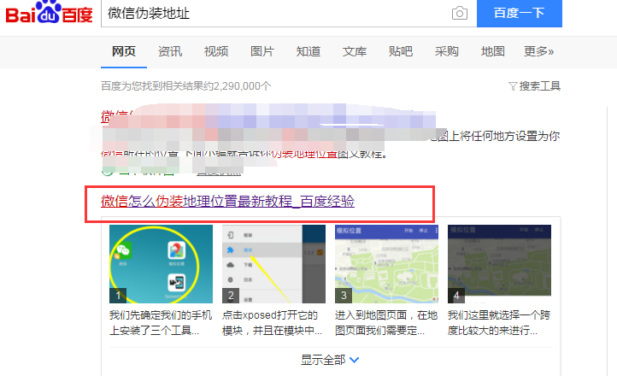Open step 3 thumbnail of map page

(386, 264)
